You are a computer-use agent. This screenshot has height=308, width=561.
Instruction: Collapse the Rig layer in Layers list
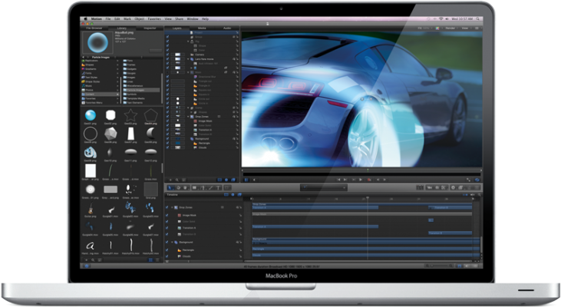(189, 41)
